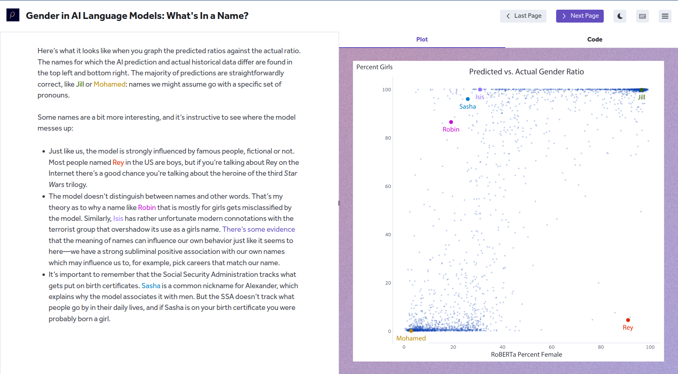The width and height of the screenshot is (678, 374).
Task: Click the Sasha name link in the text
Action: 151,286
